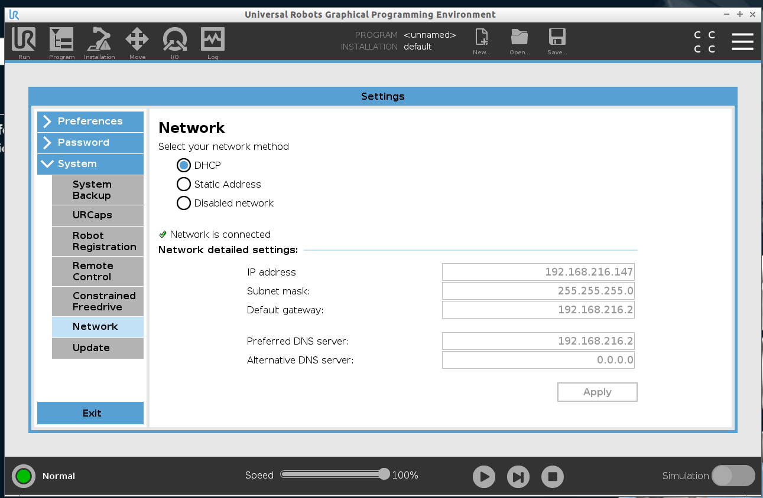Expand the Preferences section
Screen dimensions: 763x498
tap(90, 122)
